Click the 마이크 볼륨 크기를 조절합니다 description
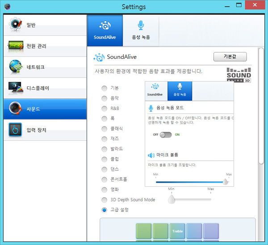Screen dimensions: 268x245 point(172,165)
